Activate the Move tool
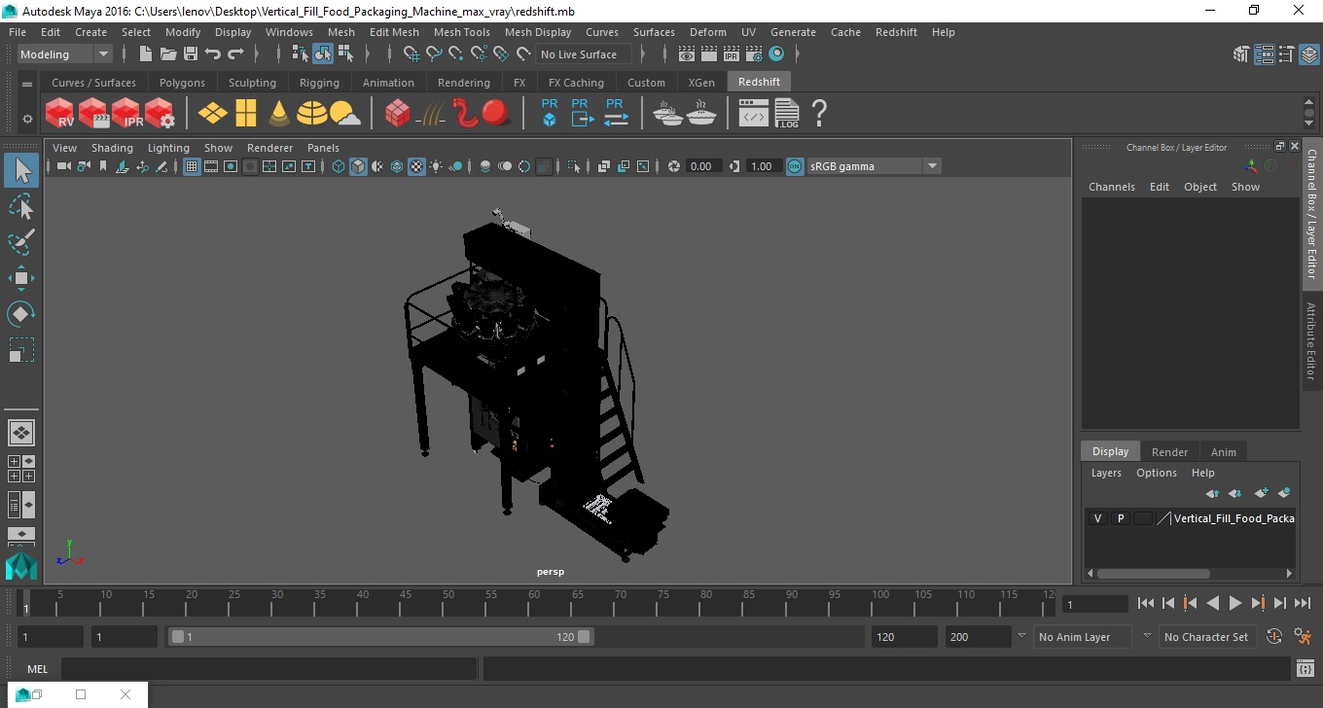1323x708 pixels. 21,278
